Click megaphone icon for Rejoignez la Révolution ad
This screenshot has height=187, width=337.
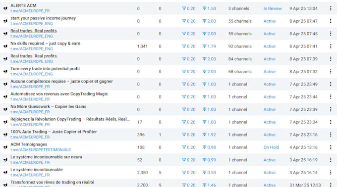[5, 122]
